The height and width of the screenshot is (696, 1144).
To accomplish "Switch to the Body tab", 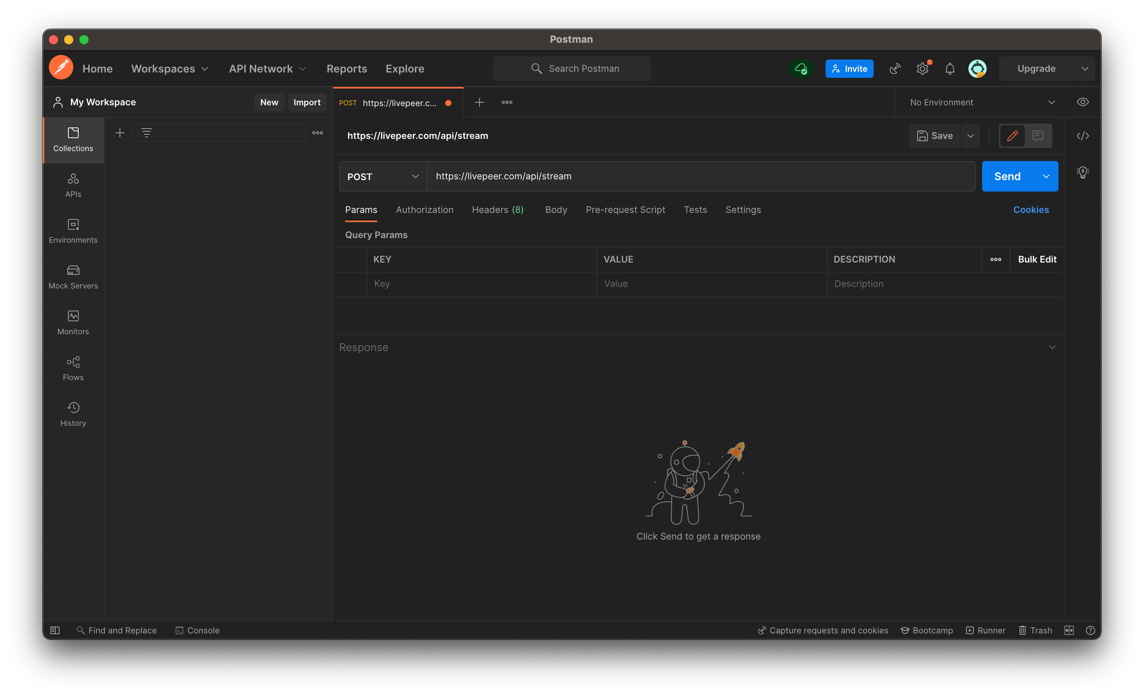I will pyautogui.click(x=556, y=210).
